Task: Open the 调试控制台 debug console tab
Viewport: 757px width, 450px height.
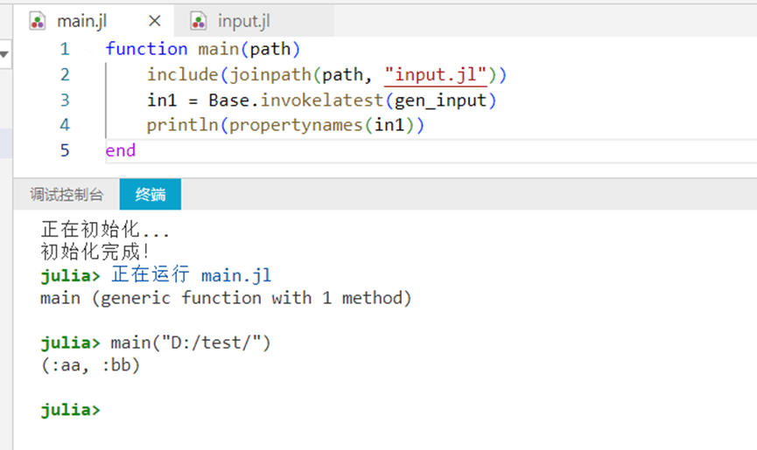Action: 67,195
